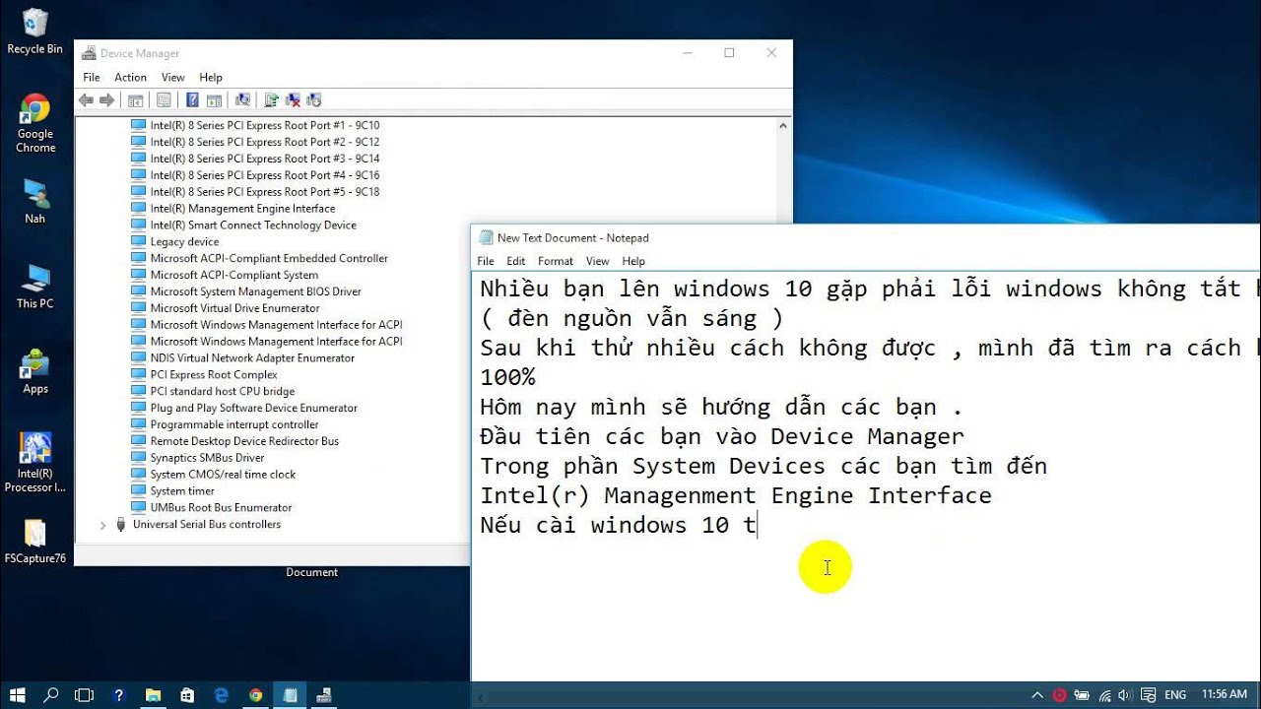The image size is (1261, 709).
Task: Select PCI Express Root Complex entry
Action: pyautogui.click(x=214, y=375)
